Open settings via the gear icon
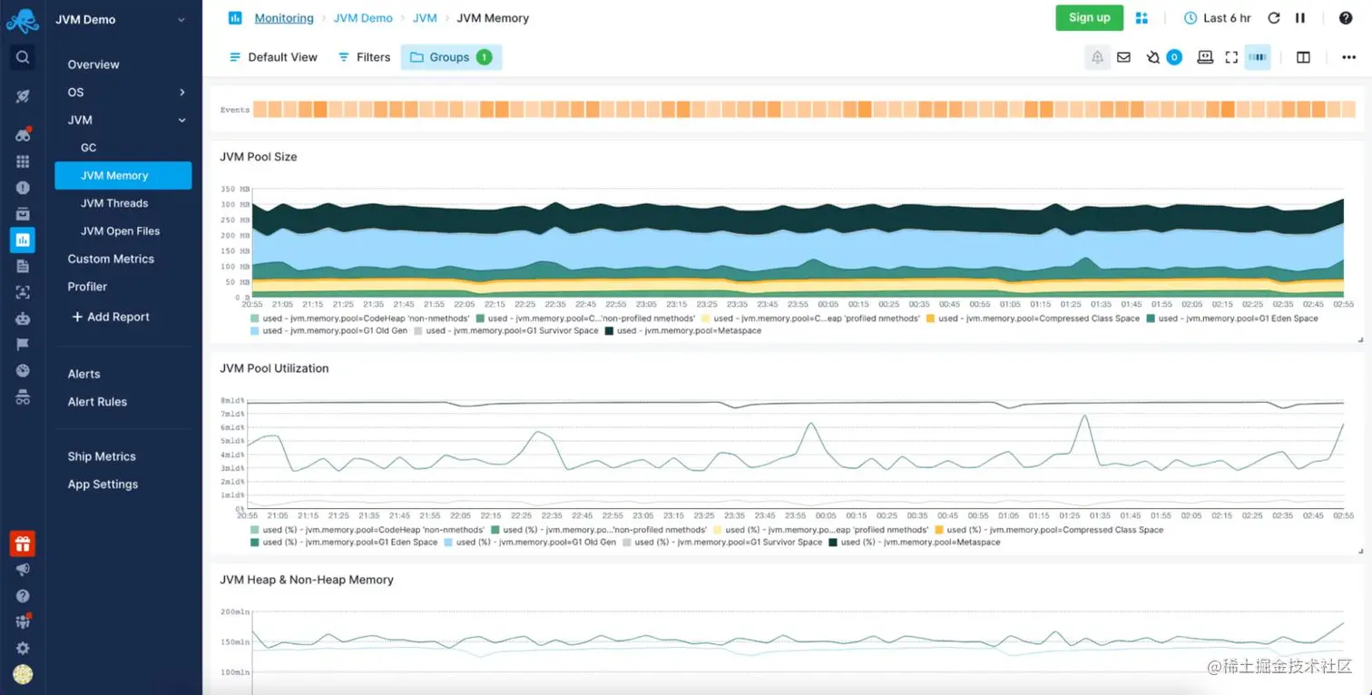The image size is (1372, 695). coord(23,648)
